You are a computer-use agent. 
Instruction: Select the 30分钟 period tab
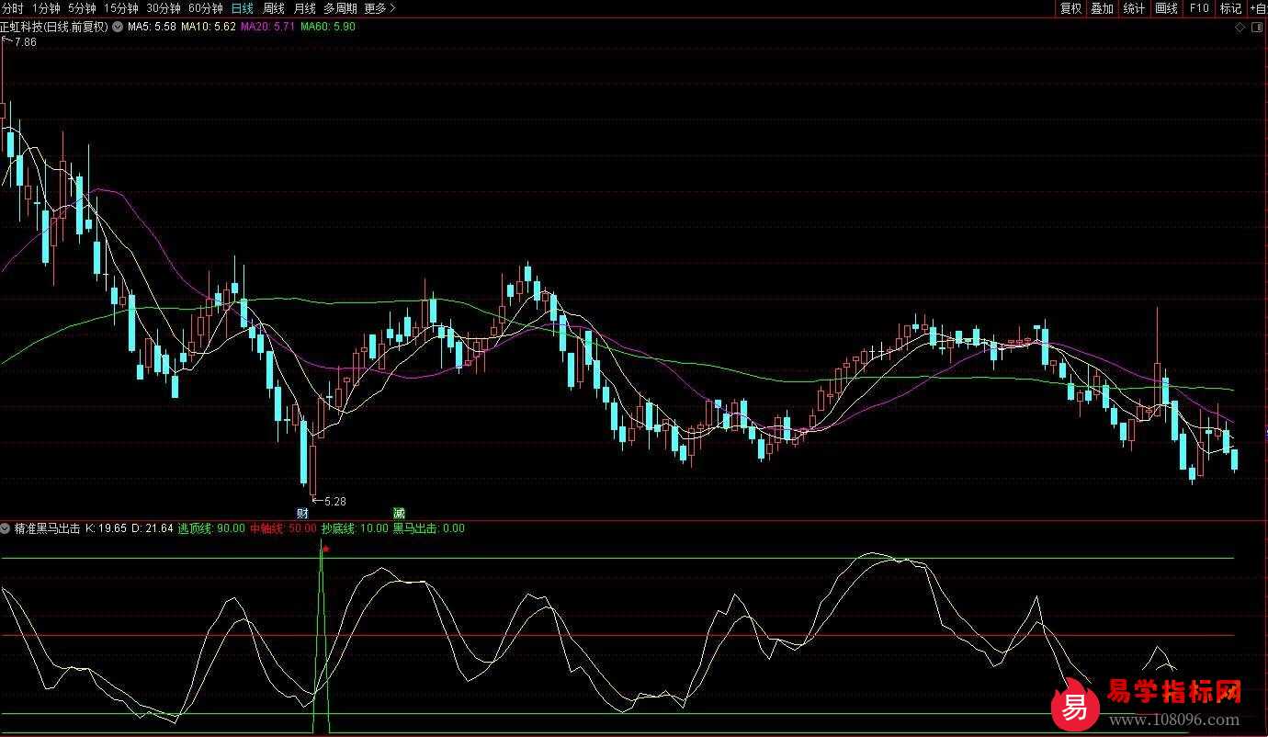164,8
